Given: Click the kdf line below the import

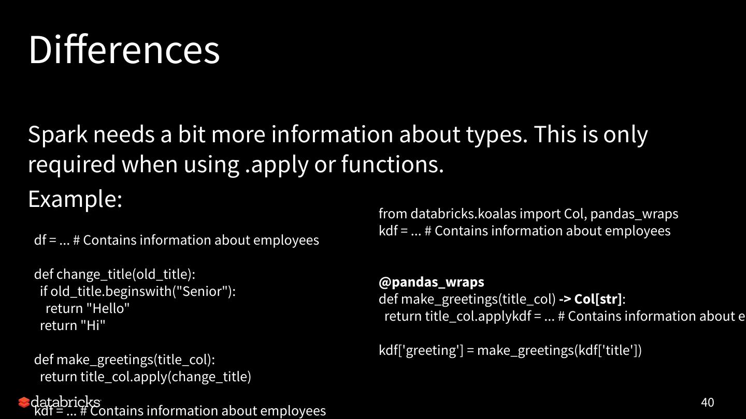Looking at the screenshot, I should [x=524, y=231].
